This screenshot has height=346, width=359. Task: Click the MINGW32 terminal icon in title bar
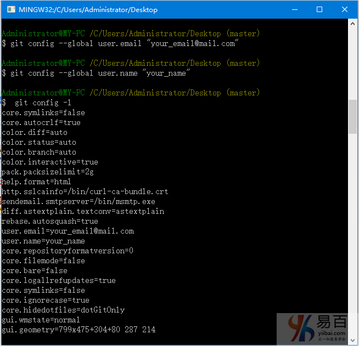9,9
